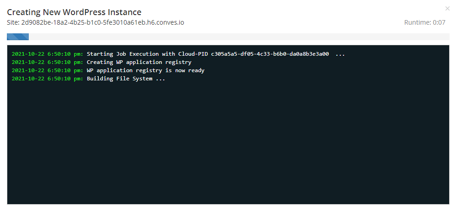
Task: Select the site URL ending in conves.io
Action: 103,22
